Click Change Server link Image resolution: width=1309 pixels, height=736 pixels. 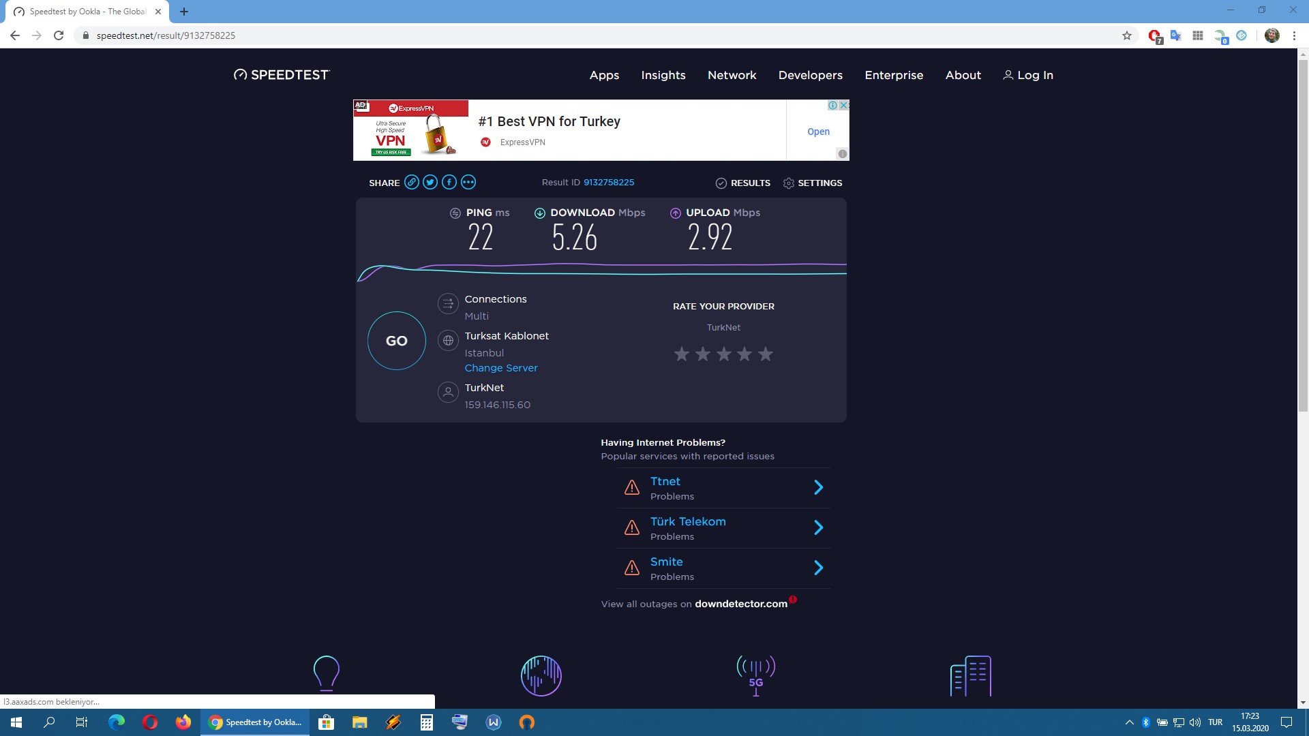(501, 368)
